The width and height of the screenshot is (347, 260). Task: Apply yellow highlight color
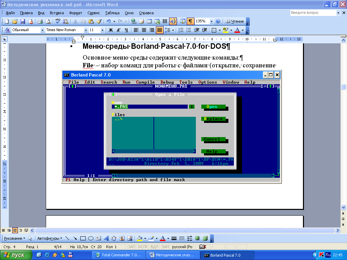coord(225,30)
